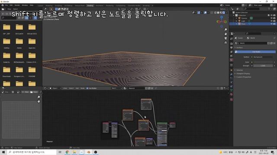Click the image editor pan hand icon
The width and height of the screenshot is (277, 155).
coord(39,102)
